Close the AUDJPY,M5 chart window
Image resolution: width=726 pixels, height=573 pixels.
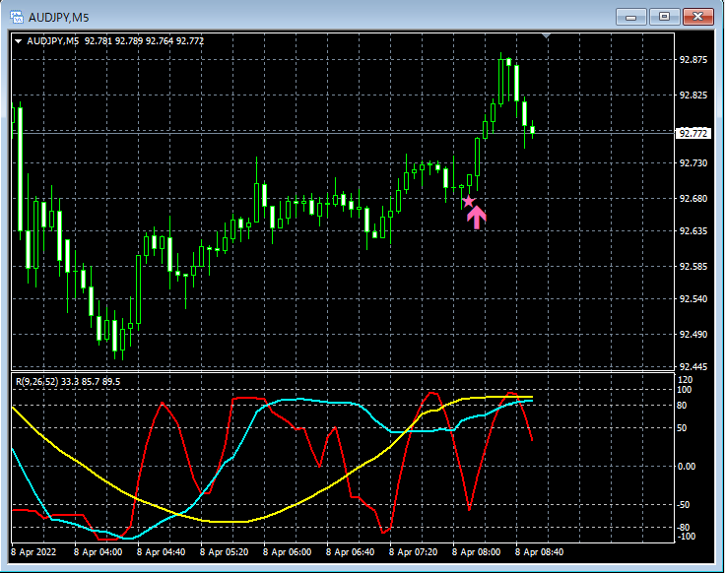698,17
